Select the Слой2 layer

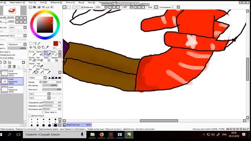12,73
